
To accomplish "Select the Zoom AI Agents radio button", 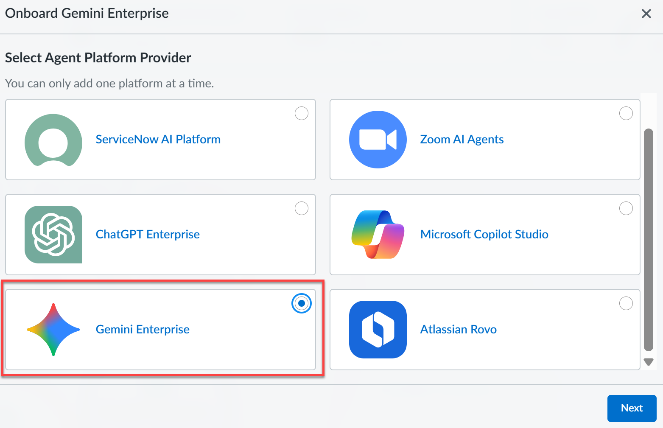I will (626, 113).
